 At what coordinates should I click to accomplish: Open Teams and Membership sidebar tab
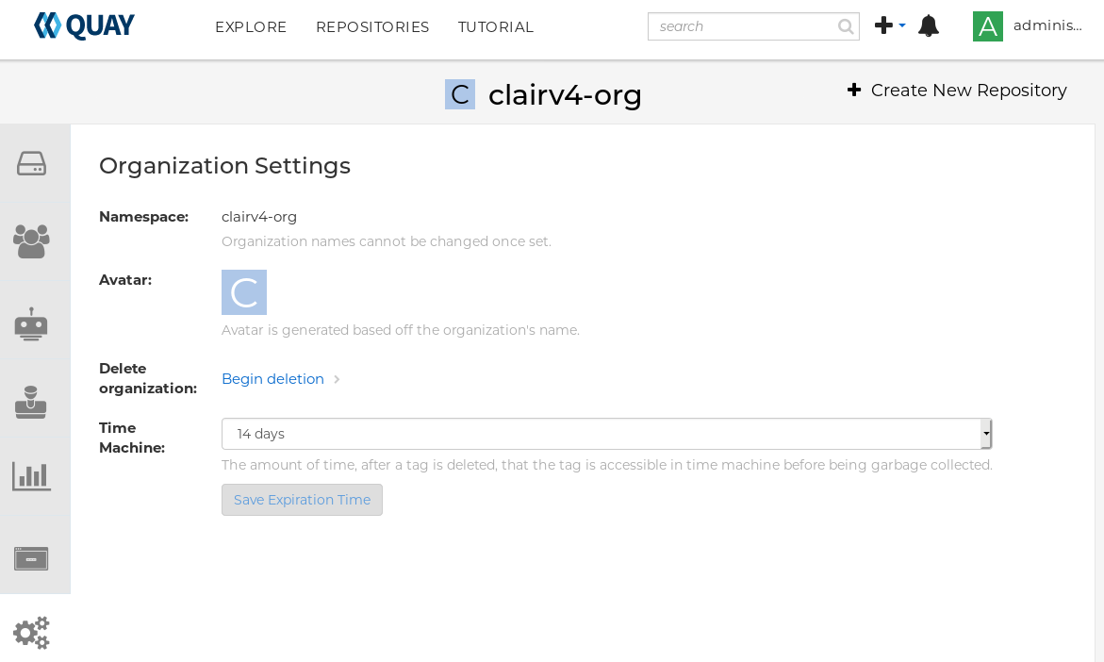(x=31, y=241)
